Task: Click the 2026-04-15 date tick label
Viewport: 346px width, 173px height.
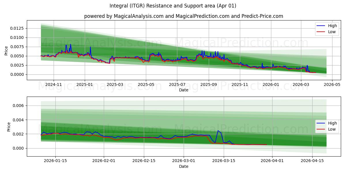Action: pos(313,161)
